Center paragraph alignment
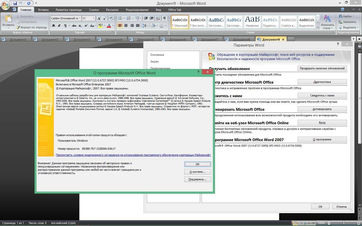Image resolution: width=362 pixels, height=226 pixels. coord(126,26)
